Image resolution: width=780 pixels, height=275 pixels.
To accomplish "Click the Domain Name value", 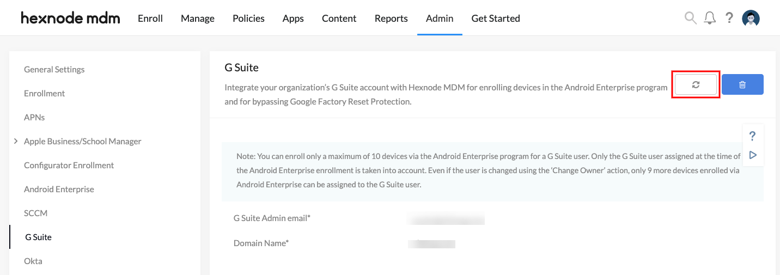I will coord(431,243).
